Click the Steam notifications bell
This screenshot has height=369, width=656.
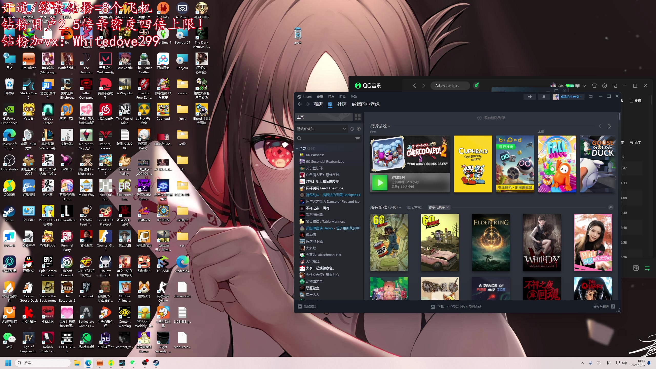tap(544, 97)
